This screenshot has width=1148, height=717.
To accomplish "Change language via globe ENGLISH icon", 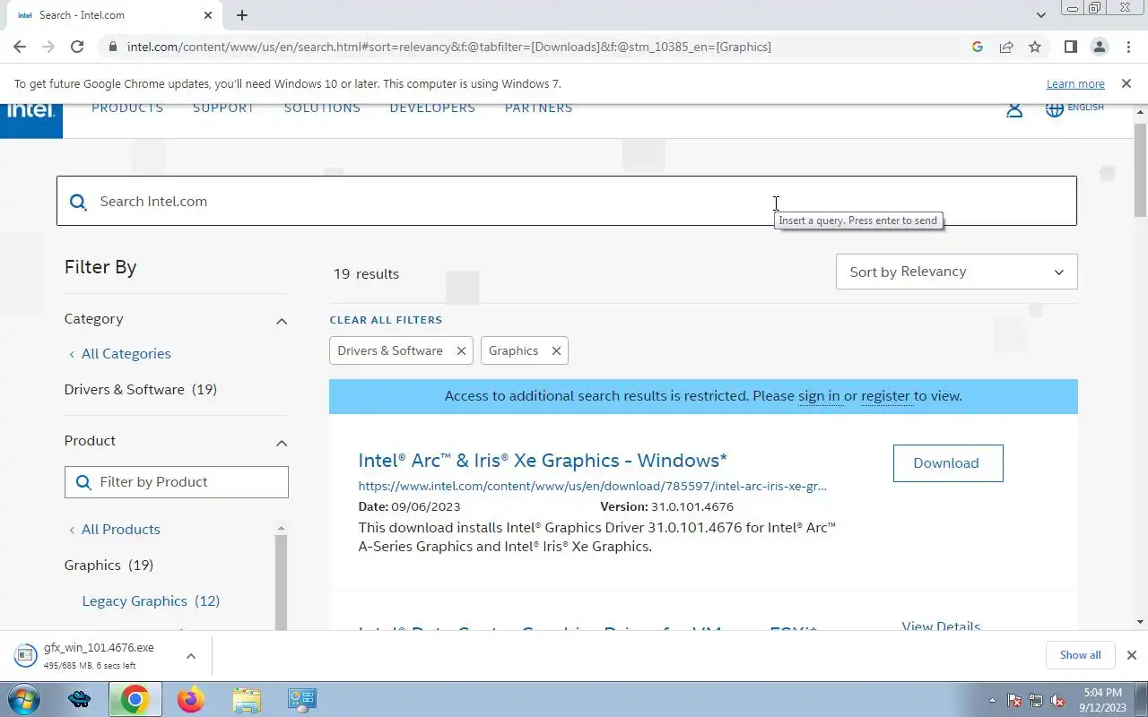I will tap(1074, 108).
